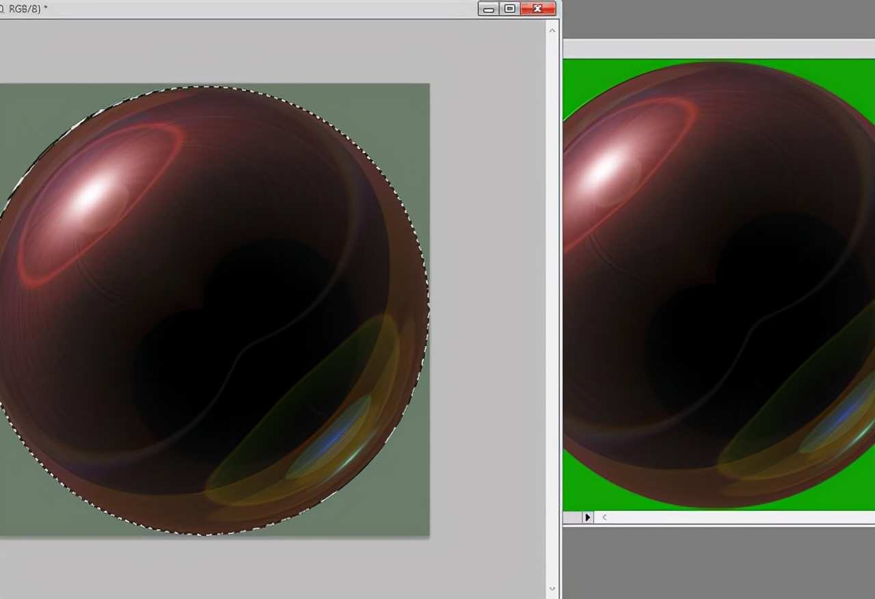Click the right window's horizontal scrollbar track
This screenshot has width=875, height=599.
pos(738,518)
